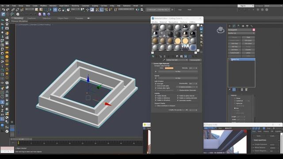The image size is (283, 159).
Task: Restrict movement to the X axis
Action: point(2,102)
